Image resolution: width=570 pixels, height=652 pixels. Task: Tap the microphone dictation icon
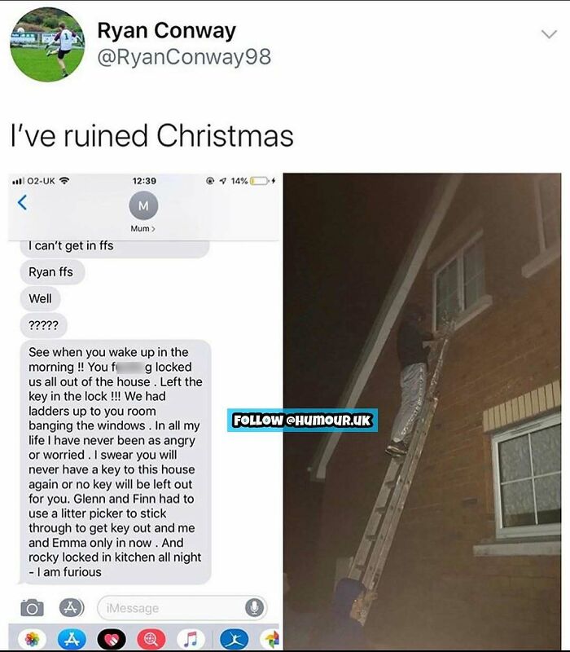pos(254,608)
